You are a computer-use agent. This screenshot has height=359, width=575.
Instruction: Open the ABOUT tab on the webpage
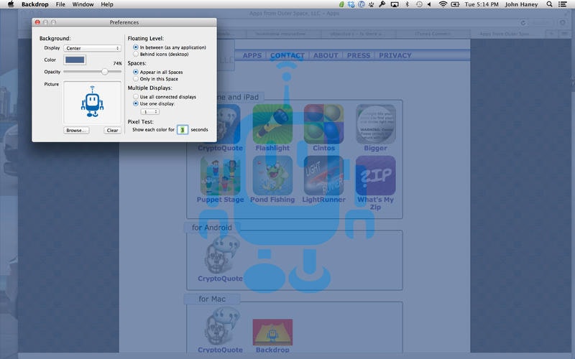click(326, 55)
